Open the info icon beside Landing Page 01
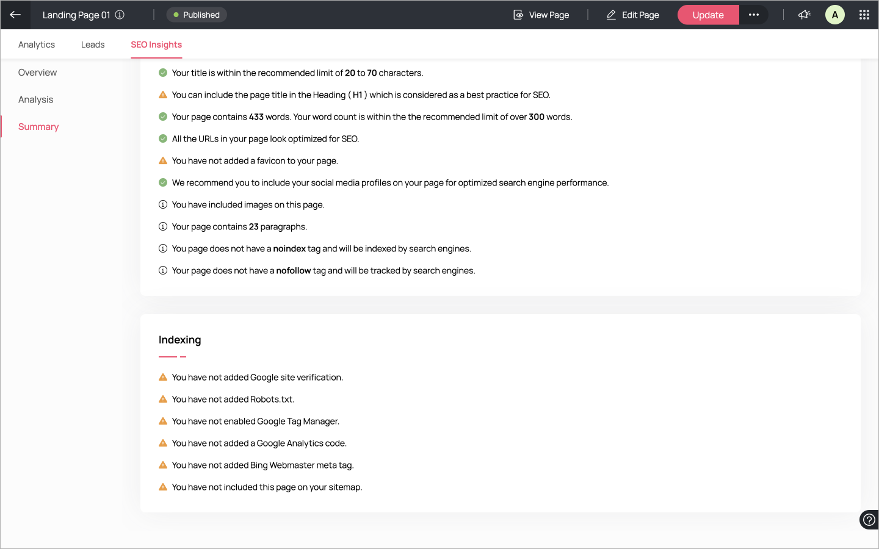 (x=120, y=15)
